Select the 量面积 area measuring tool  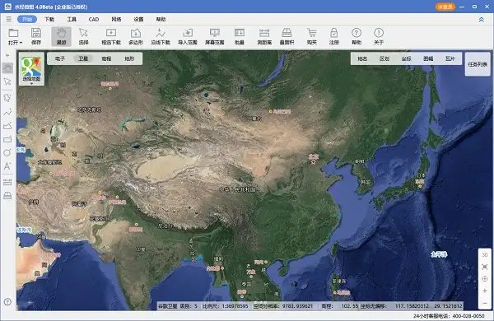[287, 36]
